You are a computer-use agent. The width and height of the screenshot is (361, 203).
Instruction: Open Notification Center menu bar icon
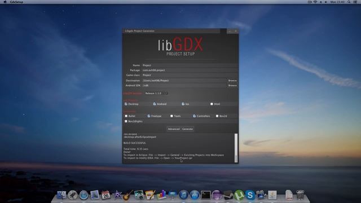[355, 2]
